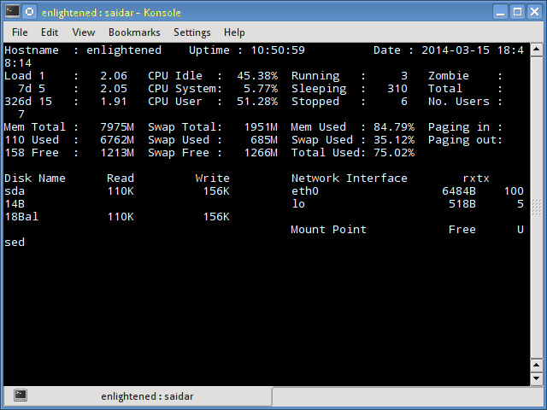Close the Konsole window
This screenshot has height=410, width=547.
point(535,11)
